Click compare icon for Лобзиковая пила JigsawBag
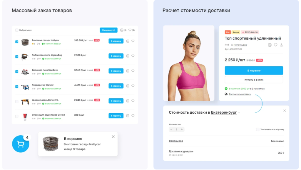 pos(128,56)
